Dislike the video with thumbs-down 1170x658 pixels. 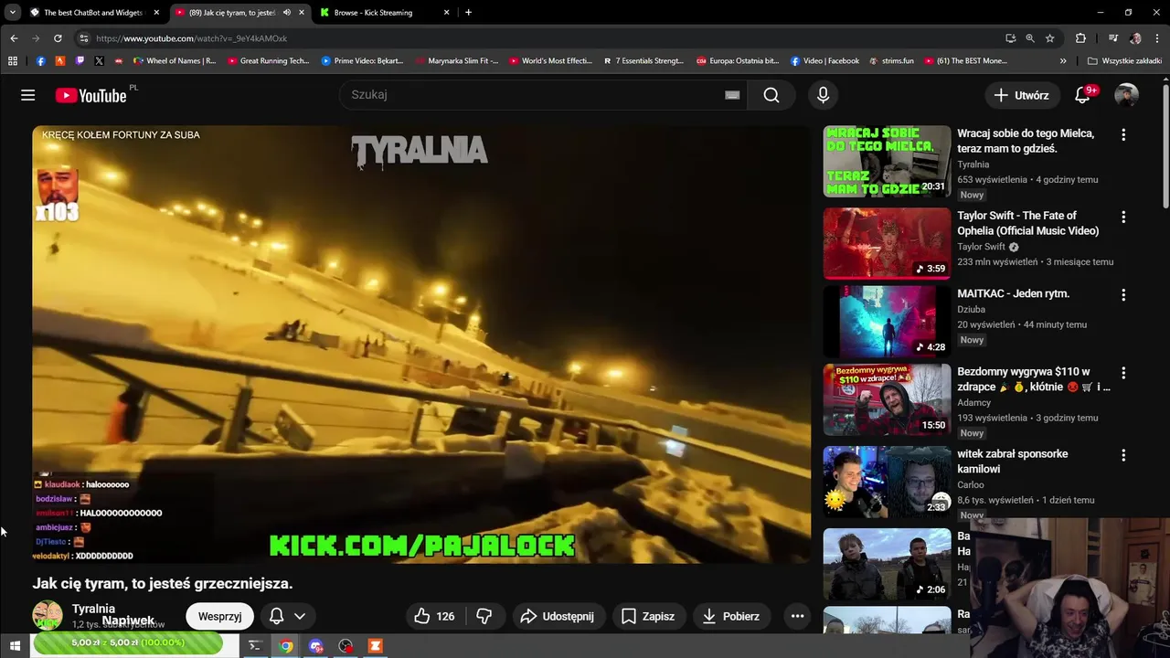(x=484, y=616)
